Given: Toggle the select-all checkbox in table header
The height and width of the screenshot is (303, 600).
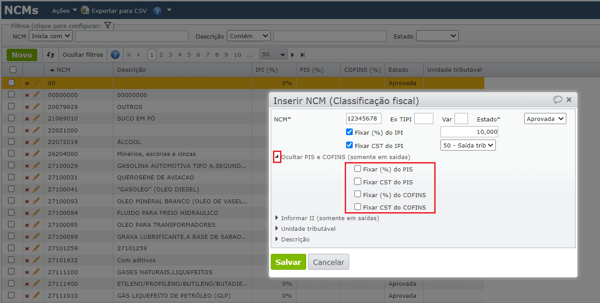Looking at the screenshot, I should tap(13, 70).
